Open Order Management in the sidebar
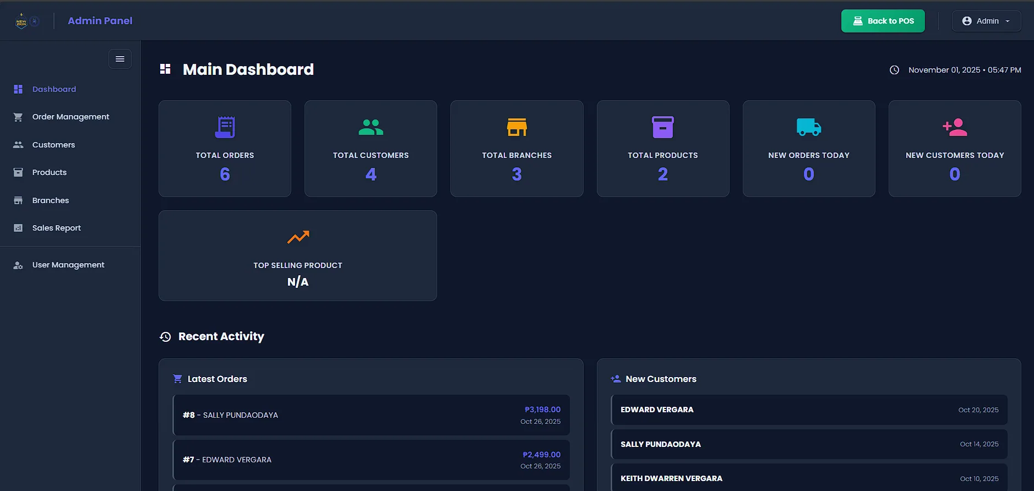The image size is (1034, 491). tap(70, 117)
